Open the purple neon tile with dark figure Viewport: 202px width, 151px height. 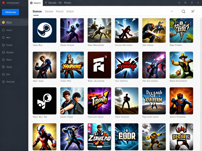72,31
